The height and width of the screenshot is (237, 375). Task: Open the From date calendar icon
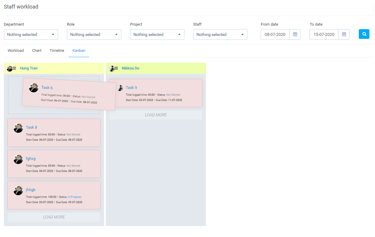coord(295,34)
